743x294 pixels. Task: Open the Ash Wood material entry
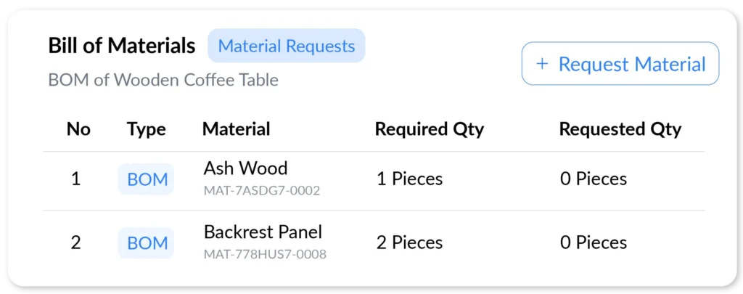tap(245, 168)
